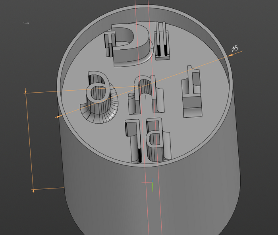Select the arch-shaped feature in the center
The height and width of the screenshot is (235, 278).
pyautogui.click(x=145, y=91)
